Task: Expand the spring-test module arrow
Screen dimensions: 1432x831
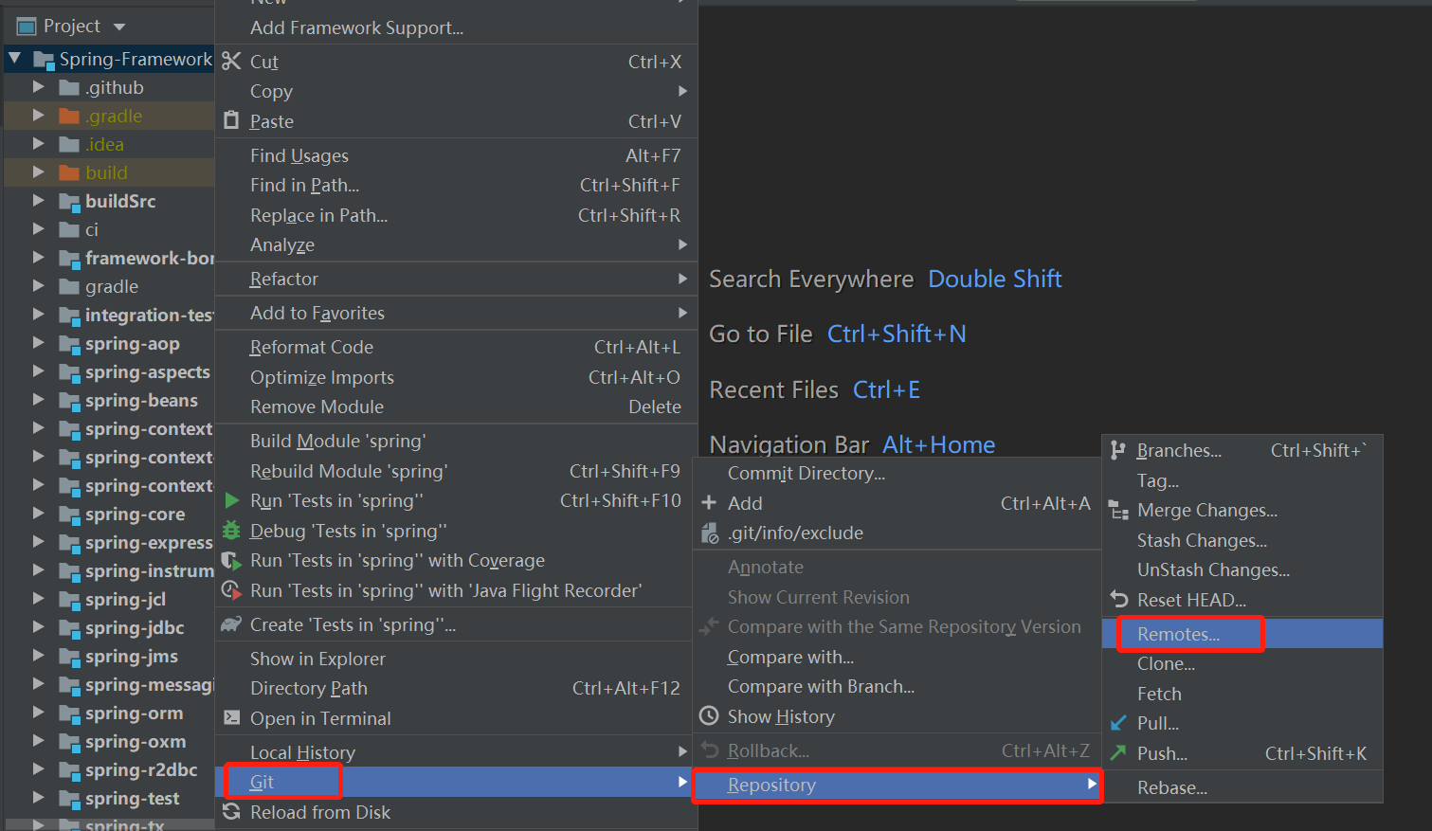Action: pos(39,798)
